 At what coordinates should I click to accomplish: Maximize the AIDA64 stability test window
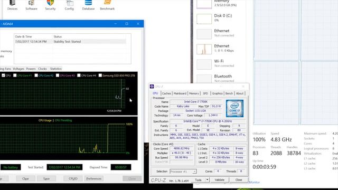[127, 24]
